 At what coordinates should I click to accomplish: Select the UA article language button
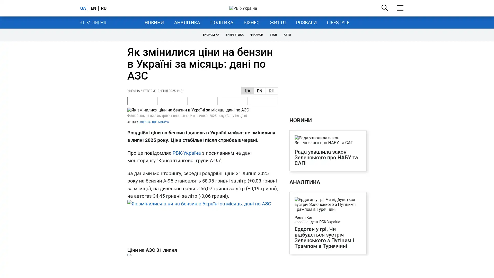tap(247, 91)
